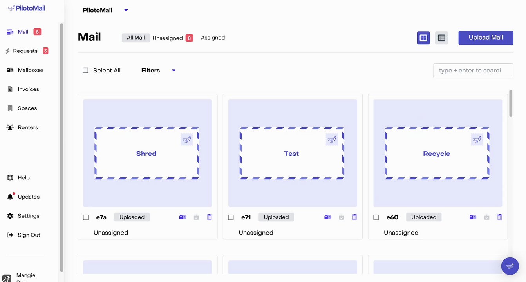Click the trash icon for mail e60
The width and height of the screenshot is (526, 282).
pos(500,217)
